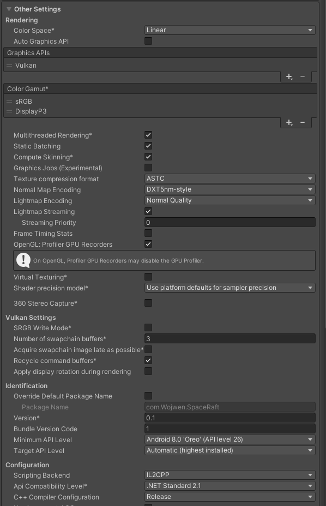
Task: Remove Vulkan using the Graphics APIs minus button
Action: (x=303, y=76)
